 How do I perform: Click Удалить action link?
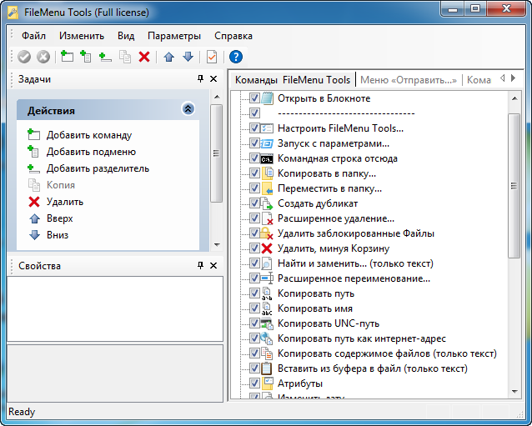click(65, 202)
